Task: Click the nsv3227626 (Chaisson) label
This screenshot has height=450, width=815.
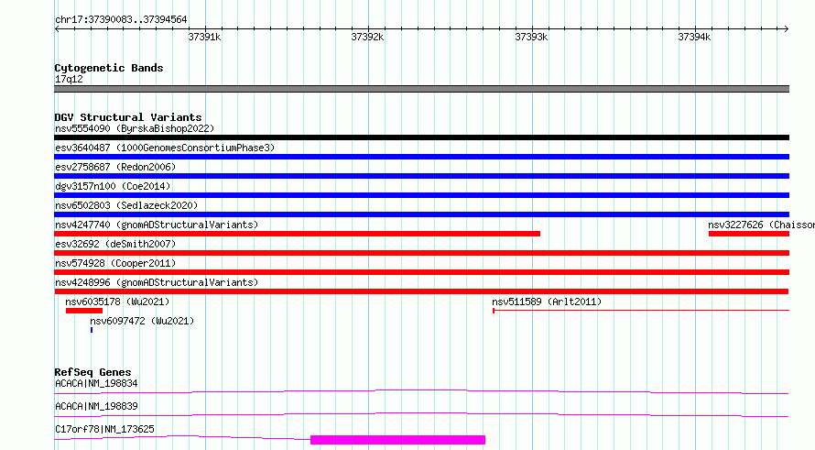Action: 761,225
